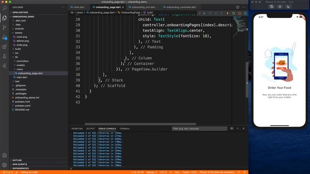Pause the debug session
The height and width of the screenshot is (174, 310).
point(204,14)
